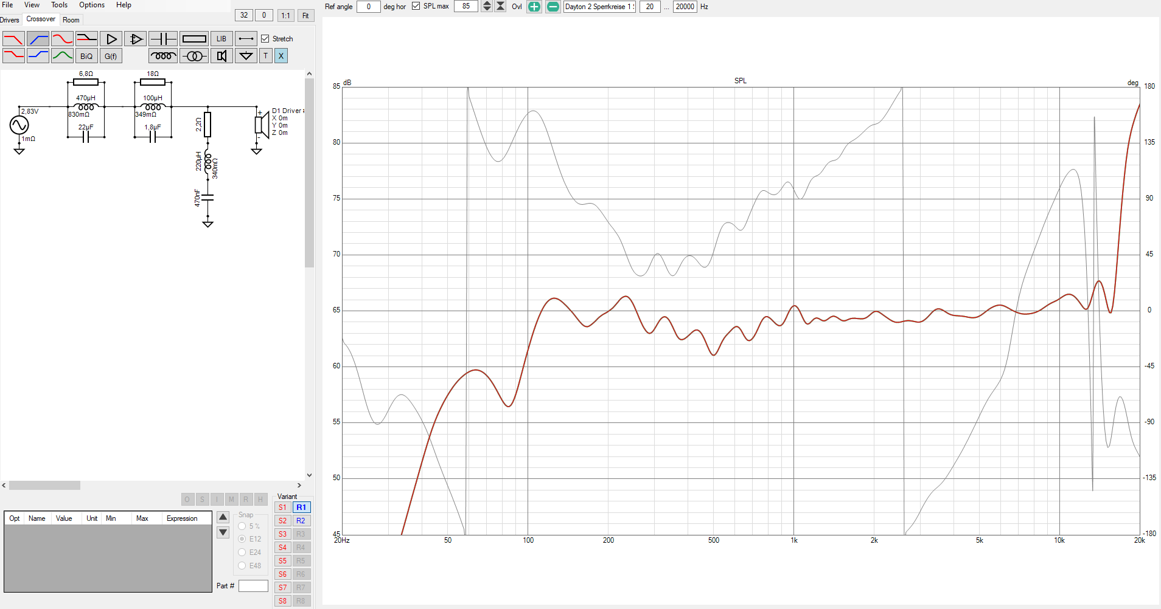The image size is (1161, 609).
Task: Open the Tools menu
Action: tap(59, 5)
